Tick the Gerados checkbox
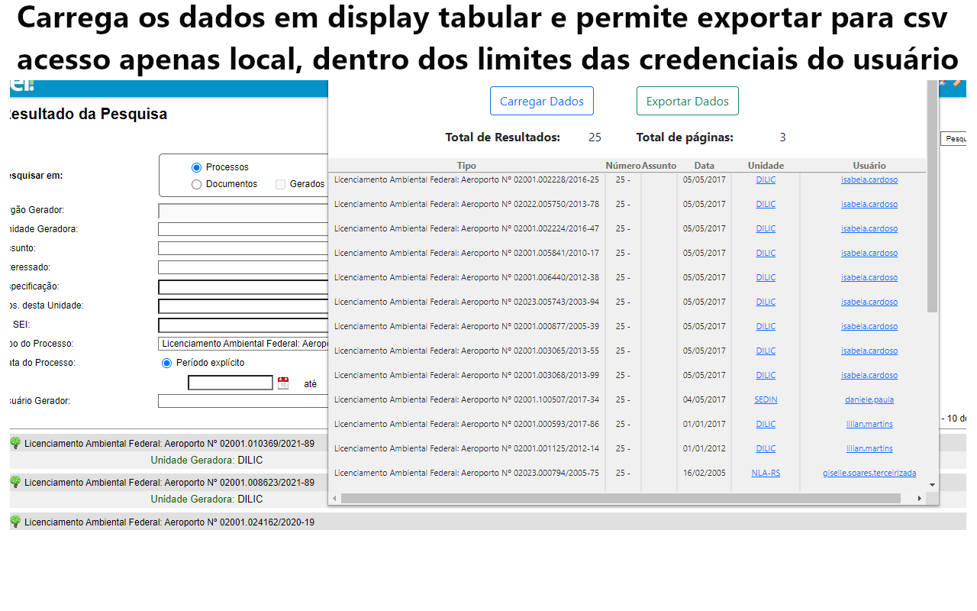Image resolution: width=977 pixels, height=611 pixels. coord(280,184)
